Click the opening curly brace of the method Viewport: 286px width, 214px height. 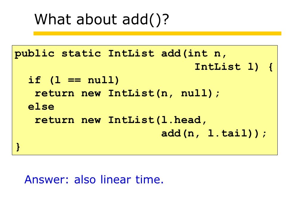(271, 67)
